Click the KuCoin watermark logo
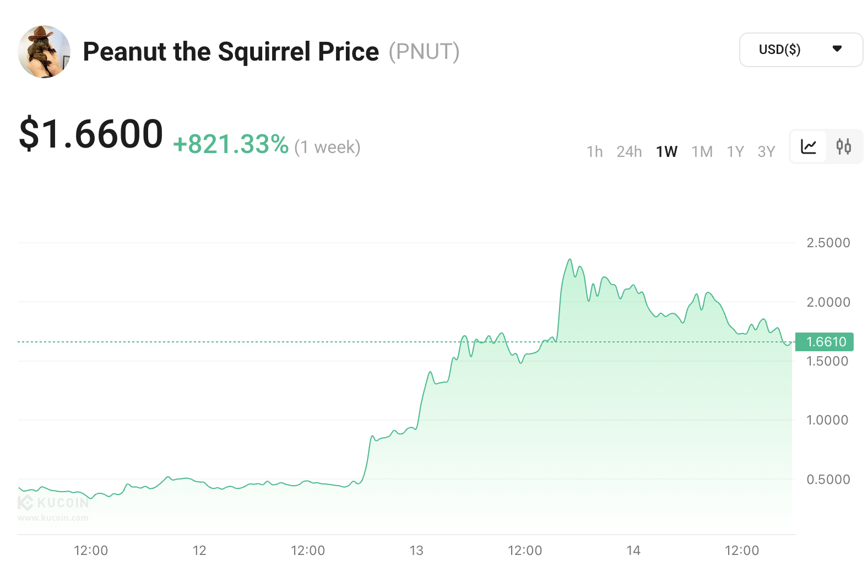This screenshot has height=588, width=868. pyautogui.click(x=53, y=503)
